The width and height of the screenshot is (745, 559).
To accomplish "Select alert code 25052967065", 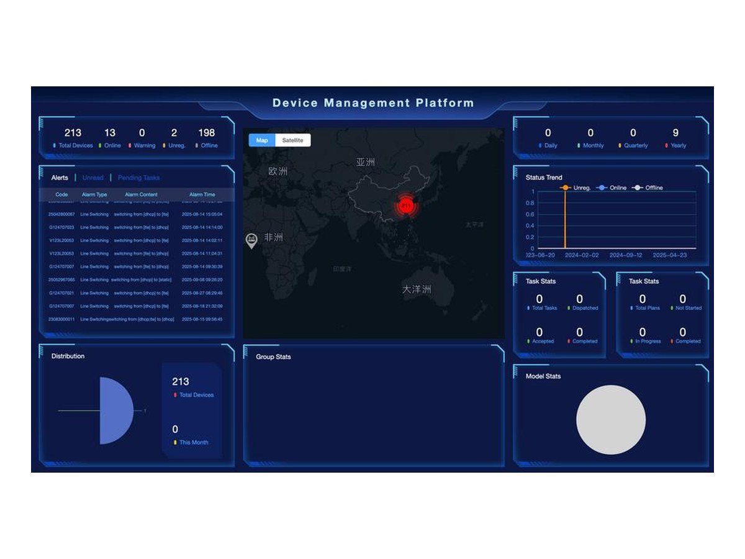I will pyautogui.click(x=61, y=280).
